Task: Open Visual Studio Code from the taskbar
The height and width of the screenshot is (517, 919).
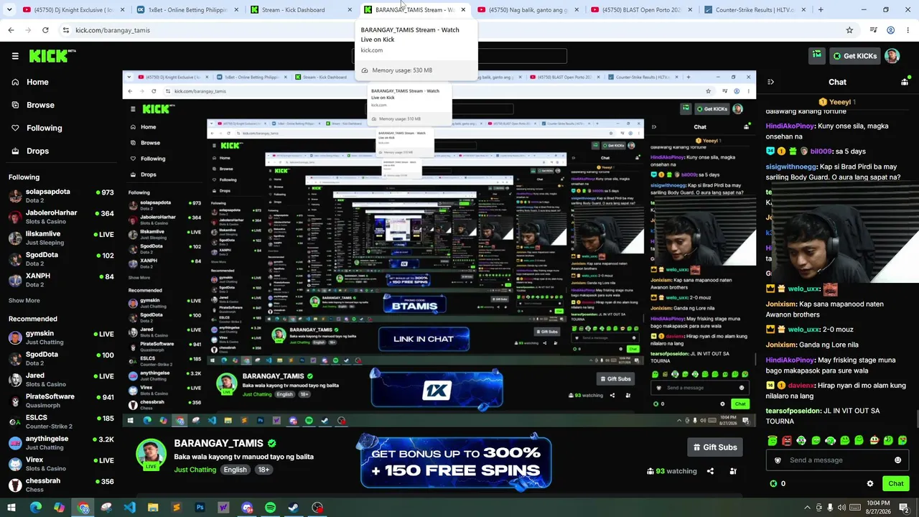Action: coord(129,508)
